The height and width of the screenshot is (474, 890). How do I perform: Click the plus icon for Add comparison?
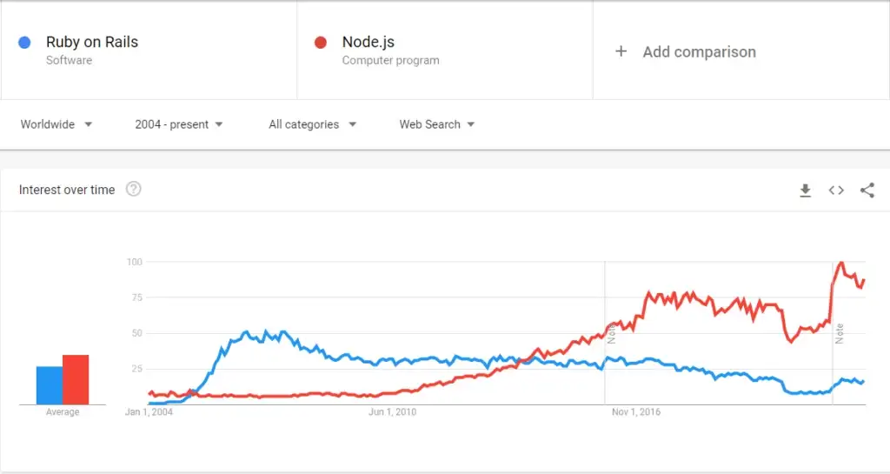point(621,51)
